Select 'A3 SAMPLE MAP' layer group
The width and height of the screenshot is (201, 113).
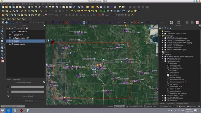20,32
